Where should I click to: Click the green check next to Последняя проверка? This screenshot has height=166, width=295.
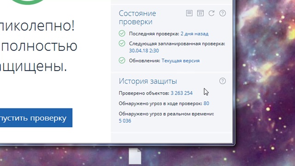click(x=122, y=34)
